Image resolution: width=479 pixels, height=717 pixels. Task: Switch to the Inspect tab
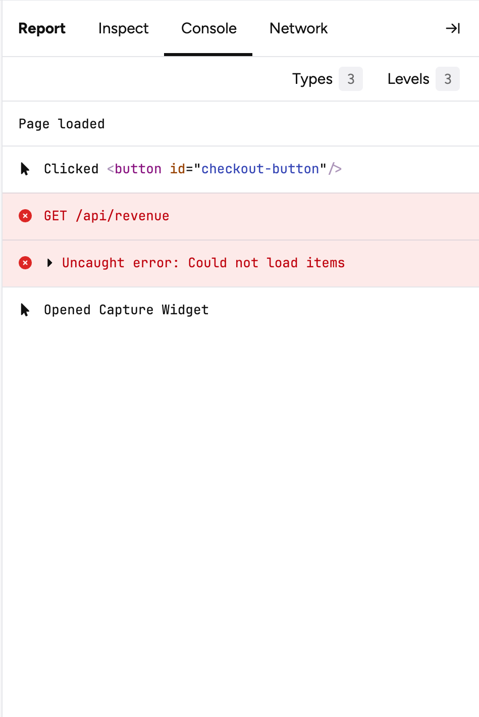(123, 29)
